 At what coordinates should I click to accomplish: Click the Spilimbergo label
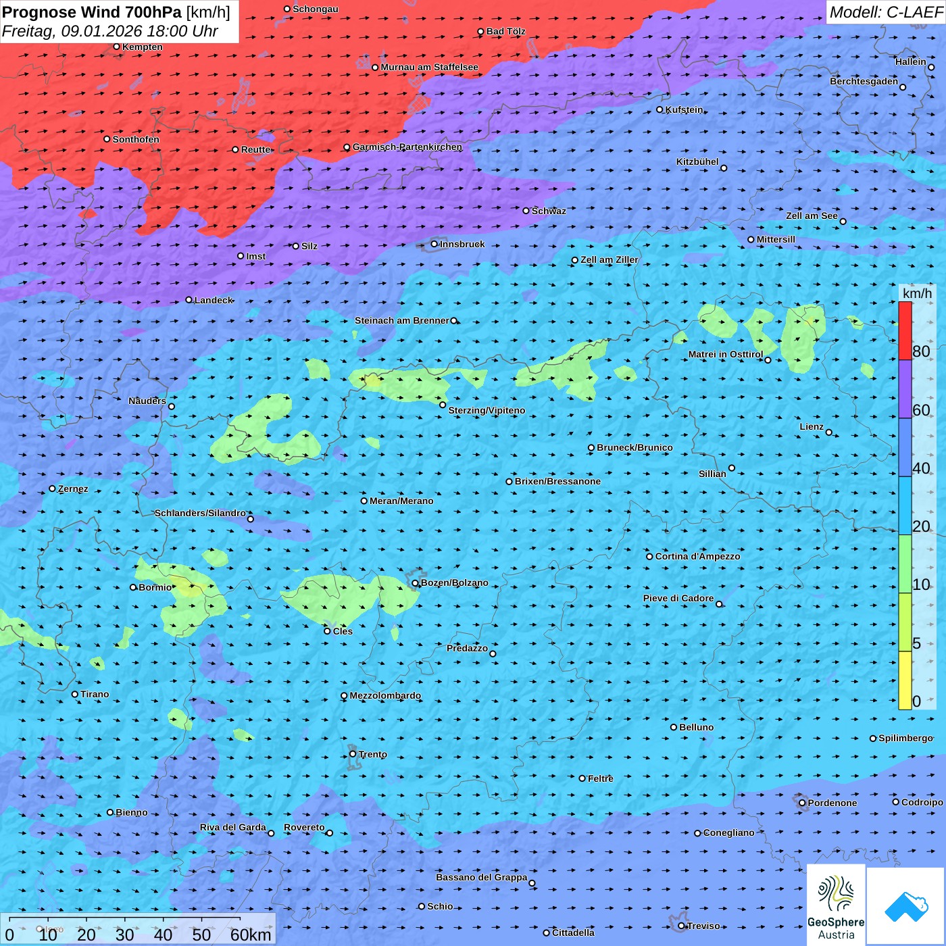[905, 738]
